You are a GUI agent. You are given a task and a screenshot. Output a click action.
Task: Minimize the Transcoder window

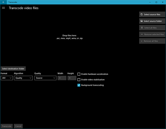coord(150,2)
